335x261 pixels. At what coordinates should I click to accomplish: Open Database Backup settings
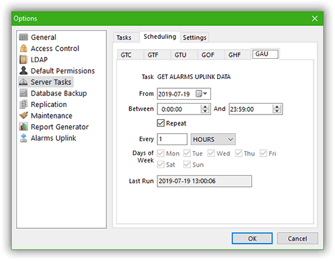[x=59, y=93]
